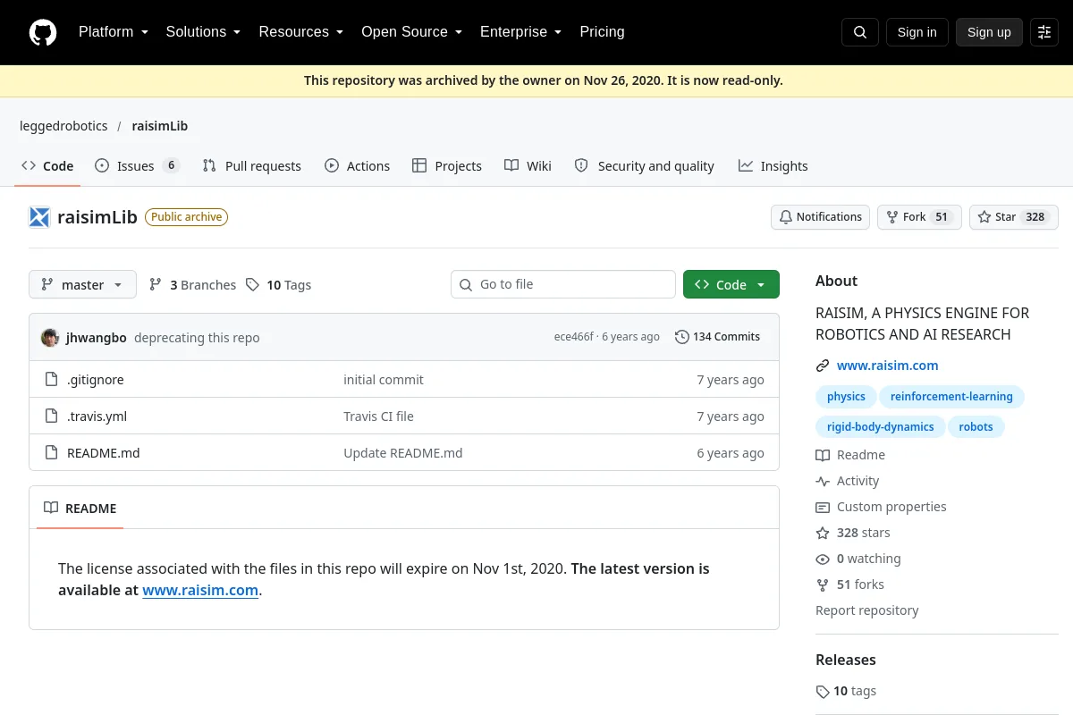
Task: Open the 3 Branches link
Action: click(192, 285)
